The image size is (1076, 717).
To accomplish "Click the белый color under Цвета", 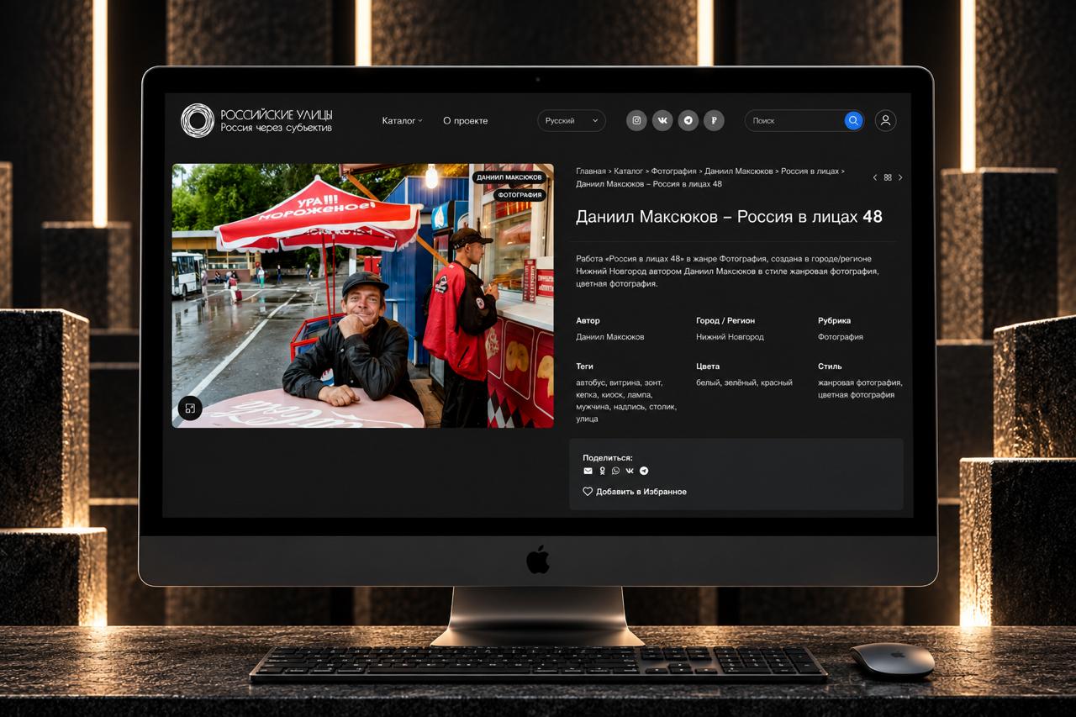I will [708, 382].
